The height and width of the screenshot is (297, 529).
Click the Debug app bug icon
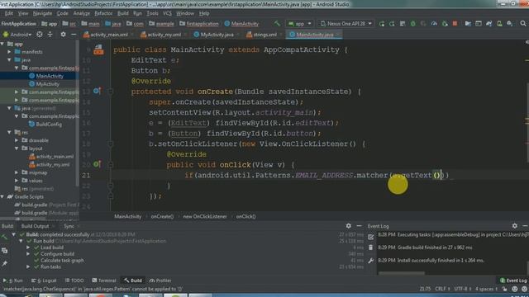click(413, 24)
